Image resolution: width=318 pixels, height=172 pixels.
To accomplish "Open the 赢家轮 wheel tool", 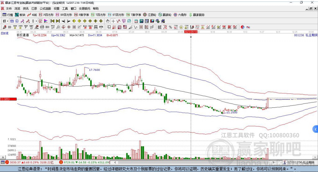I will 165,15.
